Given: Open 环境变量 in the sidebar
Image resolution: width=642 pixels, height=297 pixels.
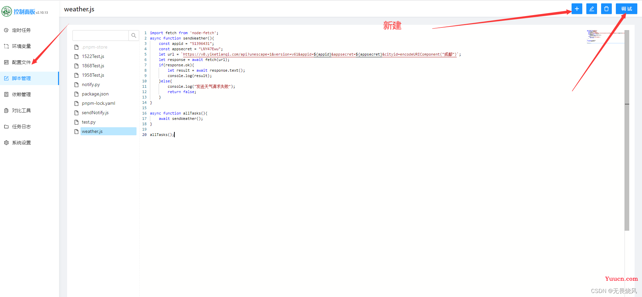Looking at the screenshot, I should (30, 46).
